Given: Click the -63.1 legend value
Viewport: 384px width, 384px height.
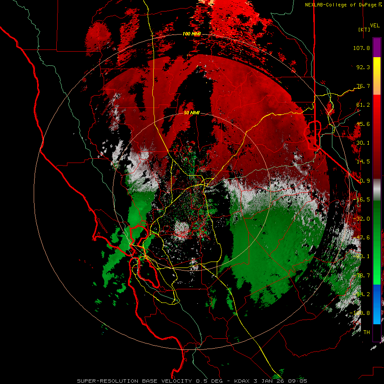Looking at the screenshot, I should click(361, 256).
